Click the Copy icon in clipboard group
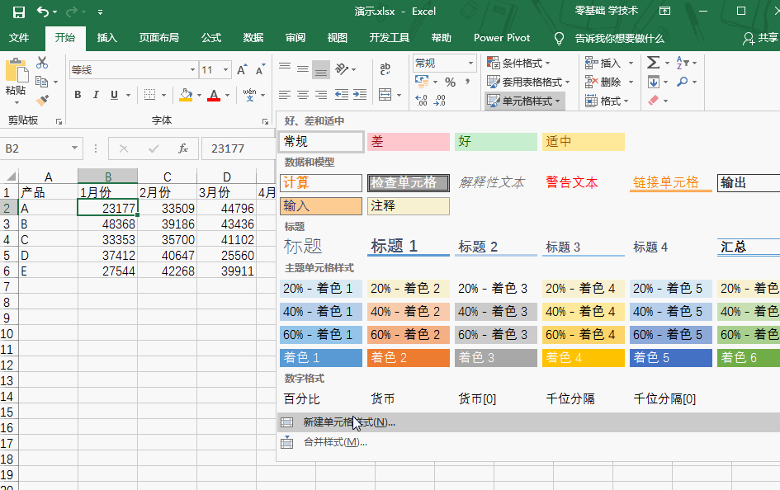The height and width of the screenshot is (490, 780). point(42,82)
